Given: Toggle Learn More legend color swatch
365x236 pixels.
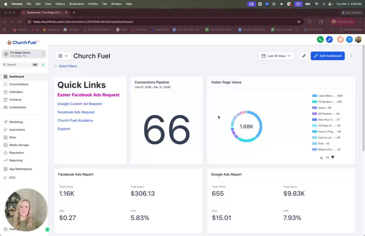Looking at the screenshot, I should (314, 96).
